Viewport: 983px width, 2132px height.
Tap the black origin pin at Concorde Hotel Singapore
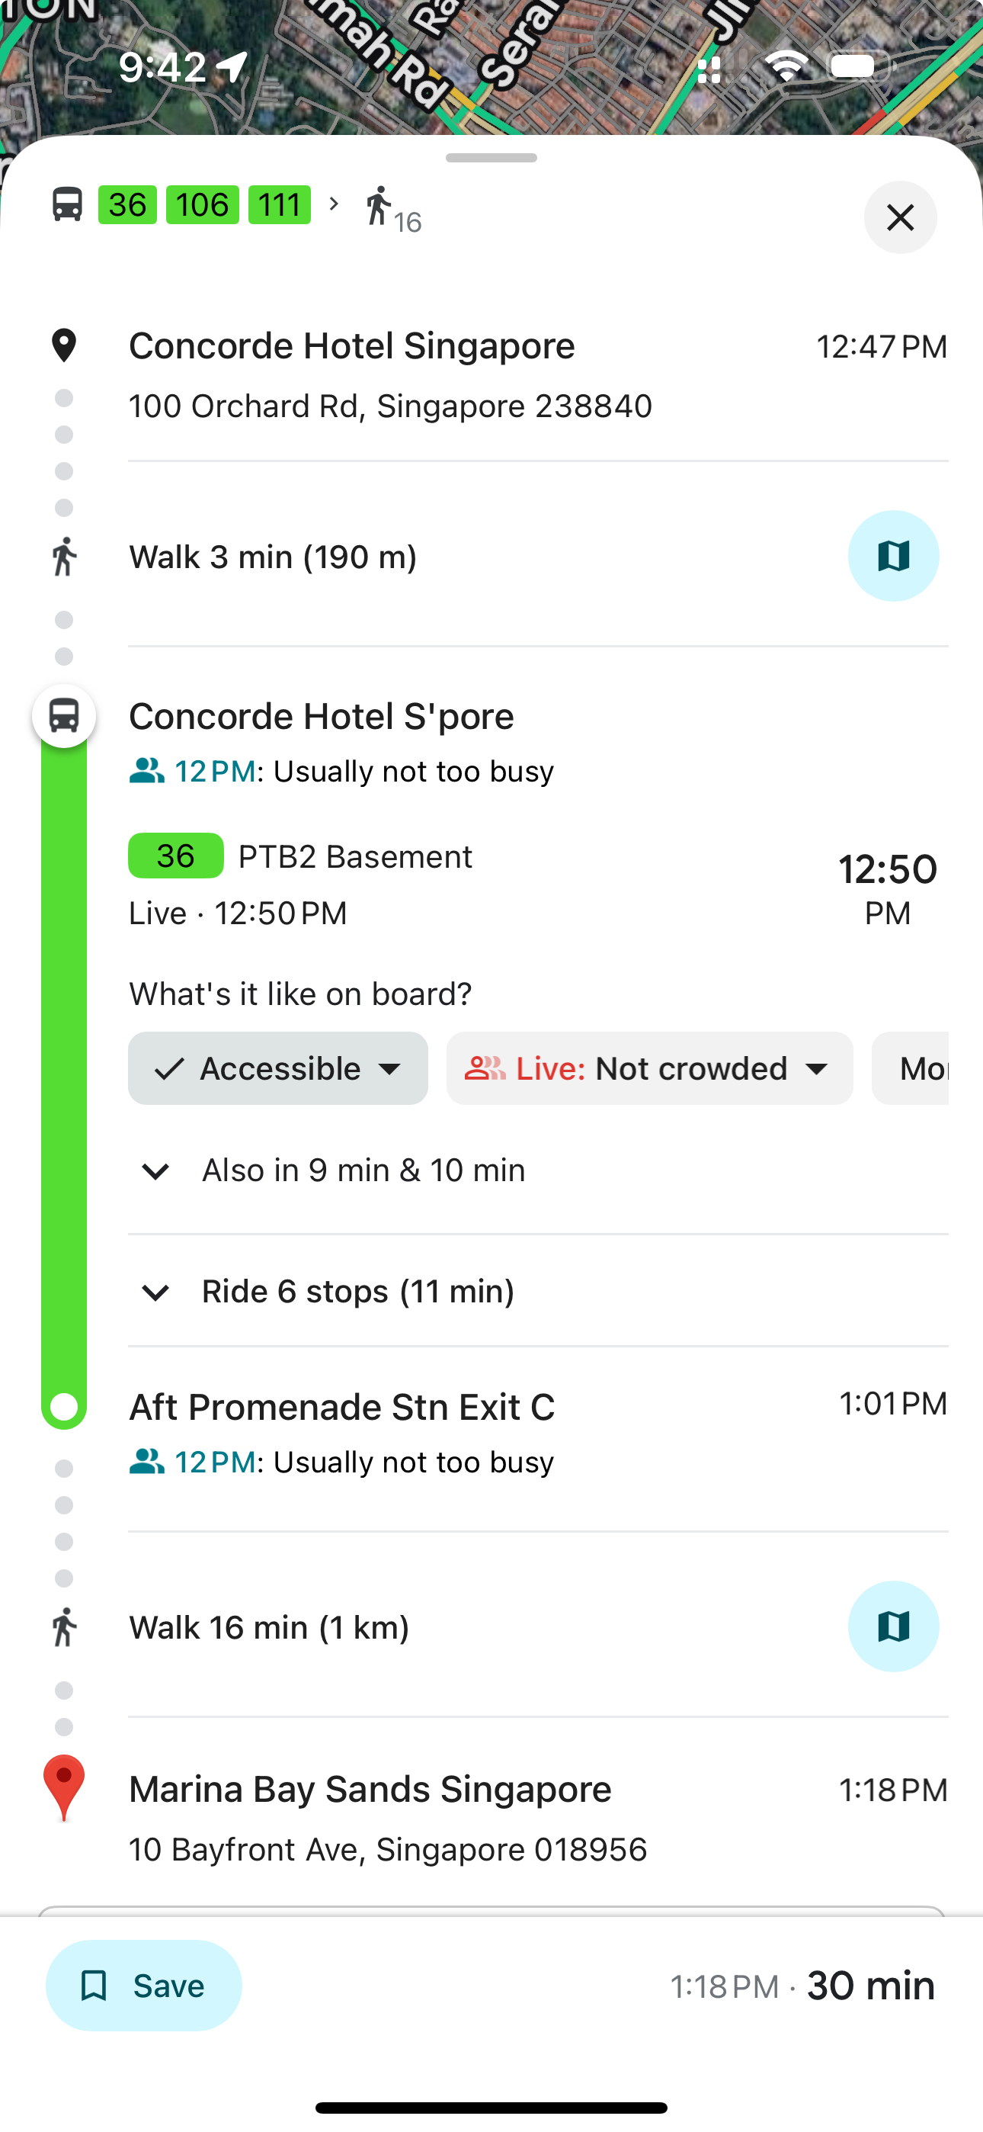point(64,345)
